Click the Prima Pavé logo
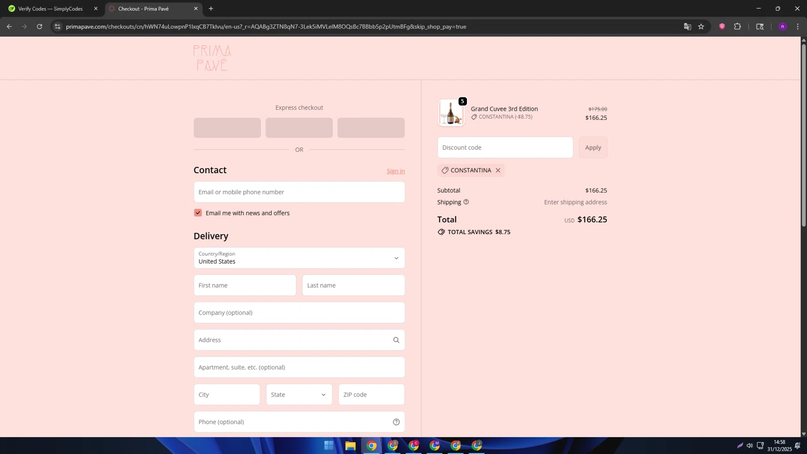Screen dimensions: 807x454 (212, 58)
